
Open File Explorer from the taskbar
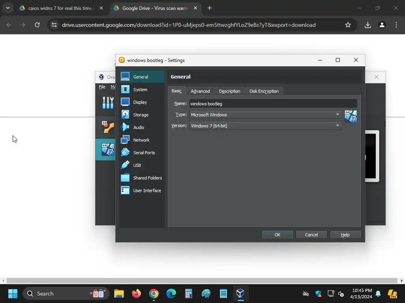pyautogui.click(x=119, y=294)
